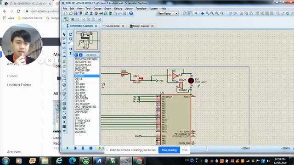Viewport: 294px width, 165px height.
Task: Click the schematic overview thumbnail
Action: point(87,41)
